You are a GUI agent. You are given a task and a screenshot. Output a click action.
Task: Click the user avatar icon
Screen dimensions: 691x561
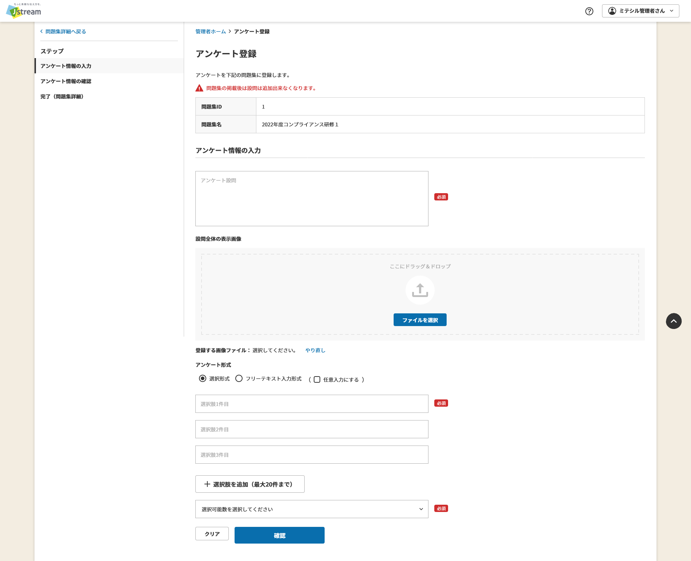pos(612,11)
